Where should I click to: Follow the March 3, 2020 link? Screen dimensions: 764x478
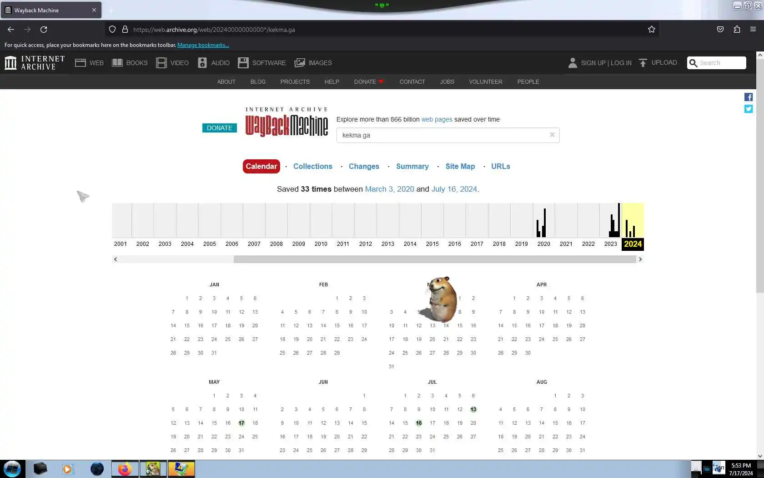click(x=389, y=189)
